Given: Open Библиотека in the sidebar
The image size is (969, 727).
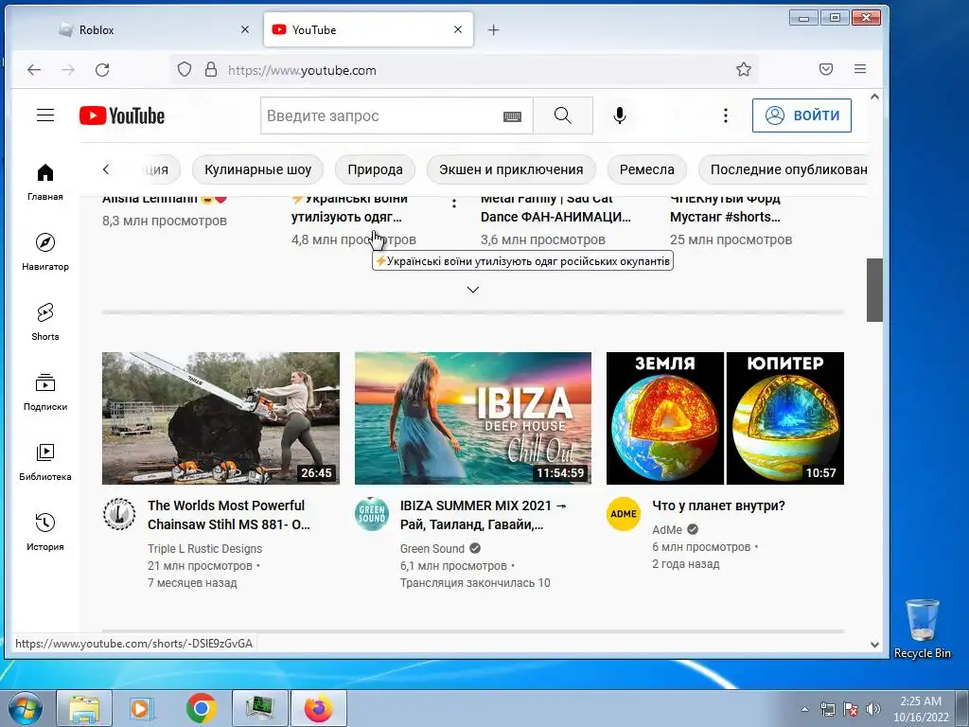Looking at the screenshot, I should (x=45, y=462).
